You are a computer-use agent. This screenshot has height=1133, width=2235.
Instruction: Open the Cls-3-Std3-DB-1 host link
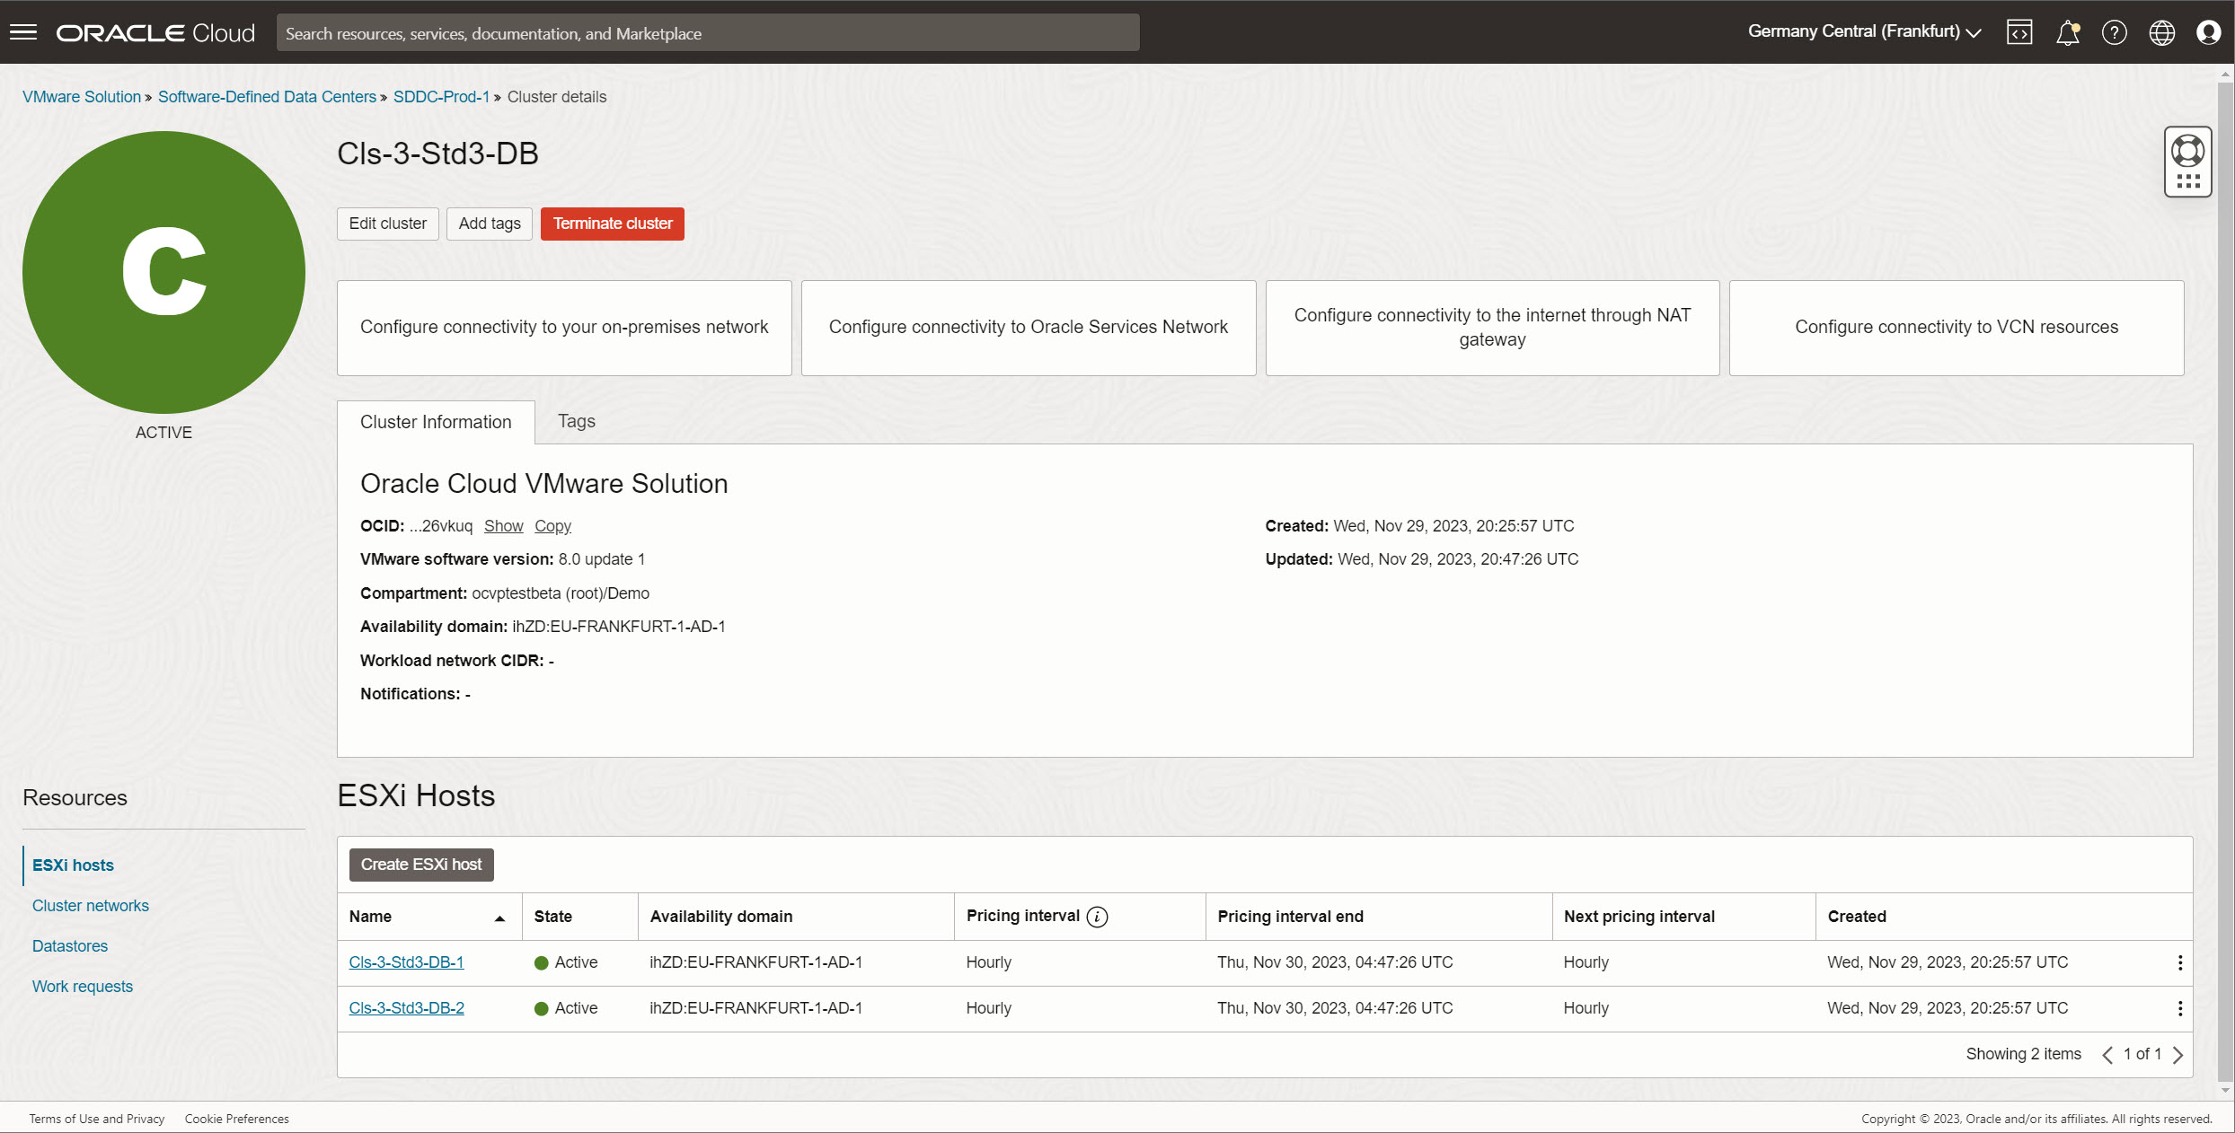(x=406, y=961)
